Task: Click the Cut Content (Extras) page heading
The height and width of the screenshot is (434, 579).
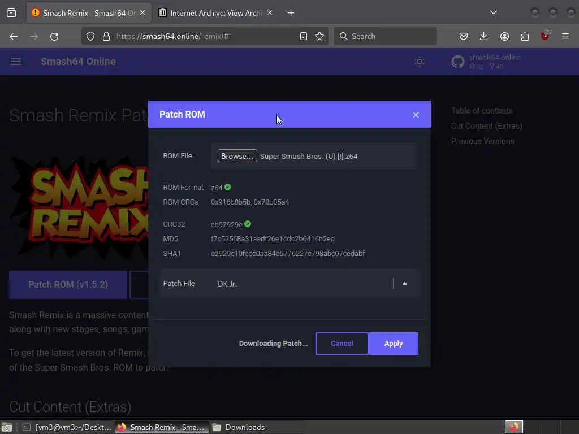Action: click(70, 407)
